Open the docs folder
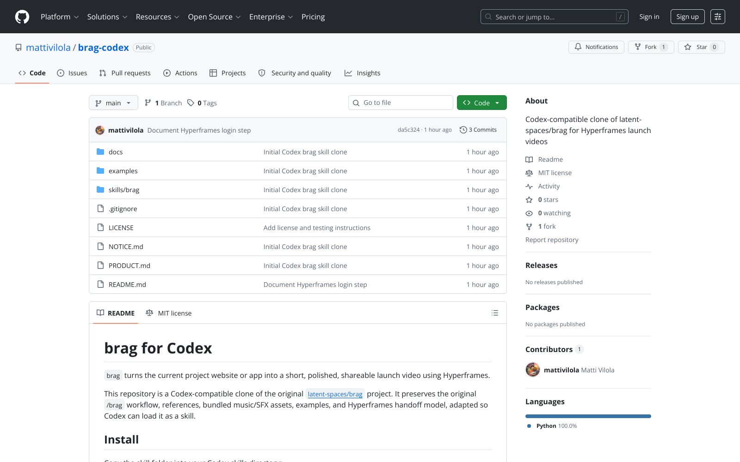740x462 pixels. click(x=116, y=152)
